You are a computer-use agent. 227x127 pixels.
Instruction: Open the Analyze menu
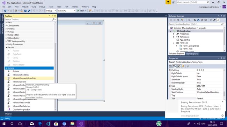(75, 7)
